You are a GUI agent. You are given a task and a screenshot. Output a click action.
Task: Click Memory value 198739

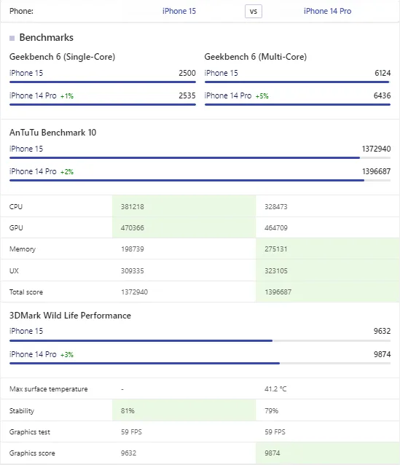[133, 249]
